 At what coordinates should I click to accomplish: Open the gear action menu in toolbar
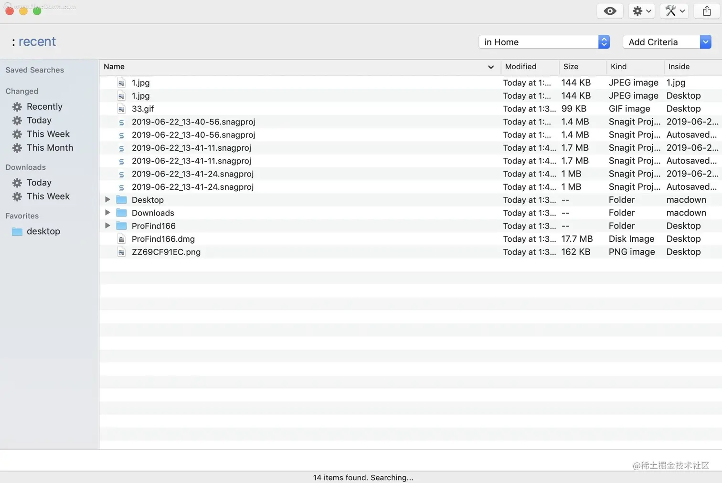click(641, 11)
